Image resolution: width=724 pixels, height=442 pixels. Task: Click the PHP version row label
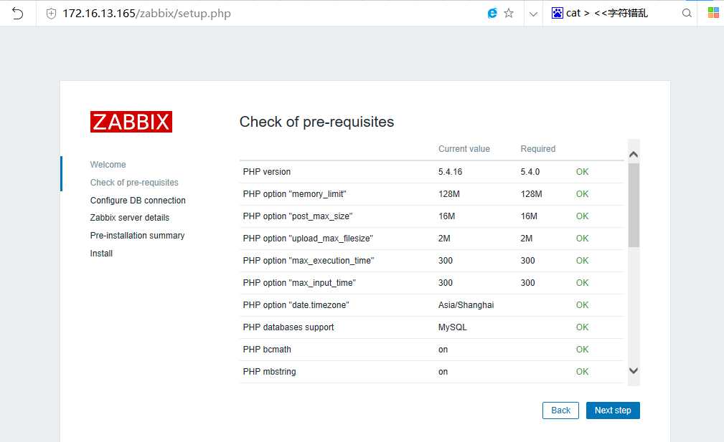point(266,172)
